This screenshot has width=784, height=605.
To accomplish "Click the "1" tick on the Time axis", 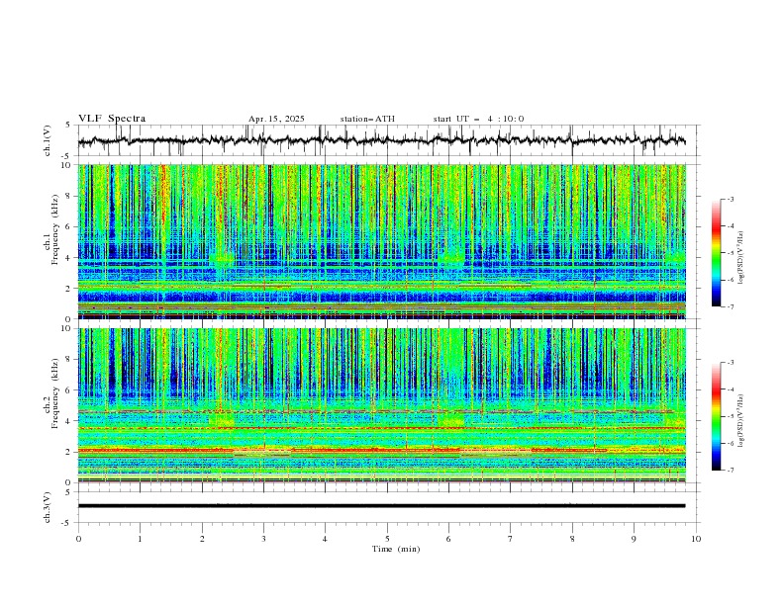I will click(140, 539).
